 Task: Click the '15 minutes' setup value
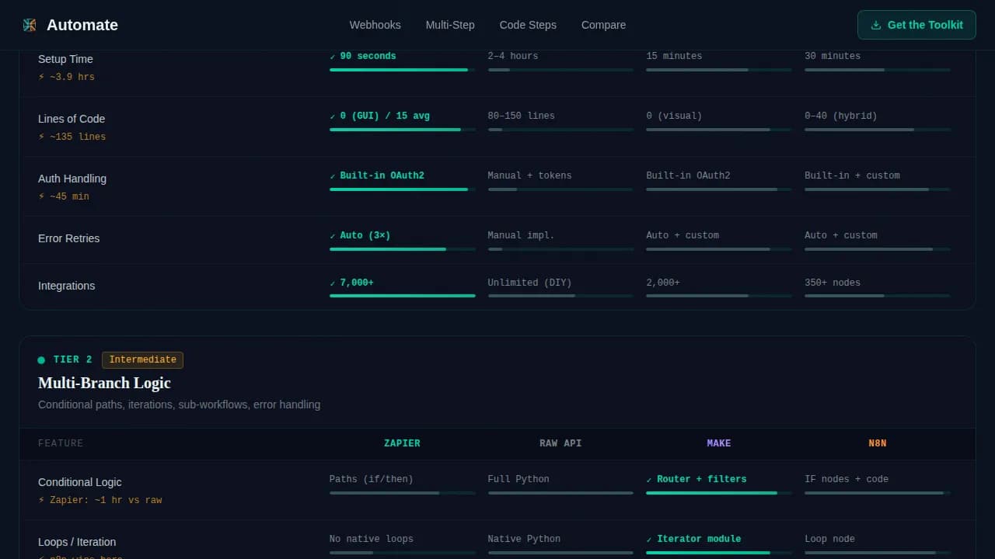(674, 56)
